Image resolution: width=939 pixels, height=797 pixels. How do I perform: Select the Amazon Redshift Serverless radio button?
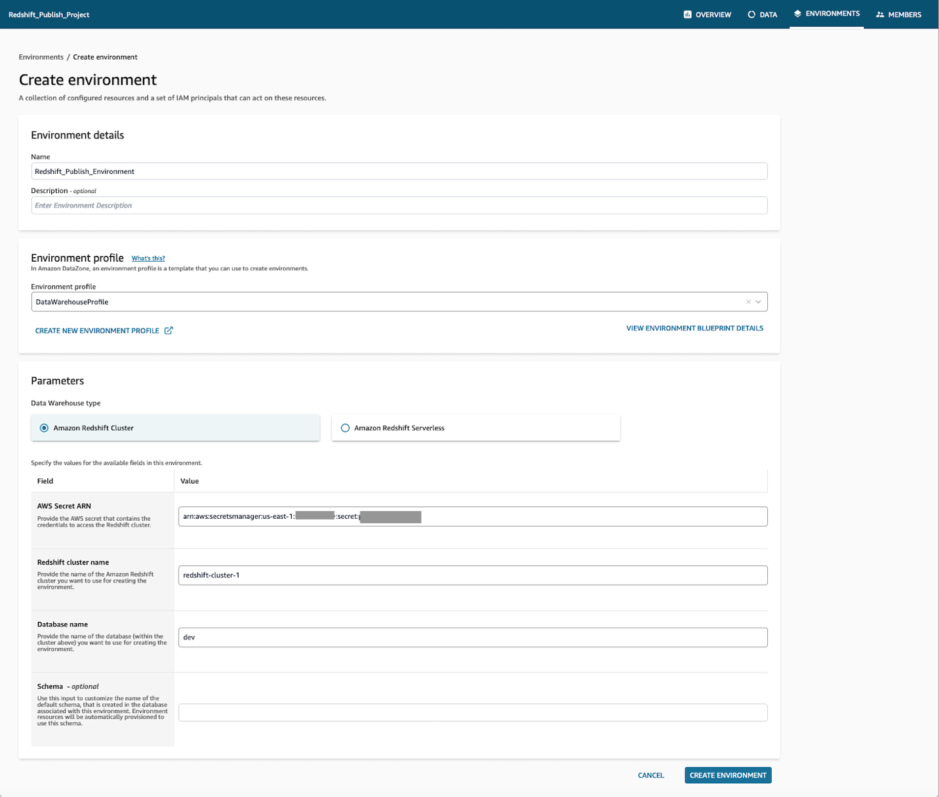[345, 428]
